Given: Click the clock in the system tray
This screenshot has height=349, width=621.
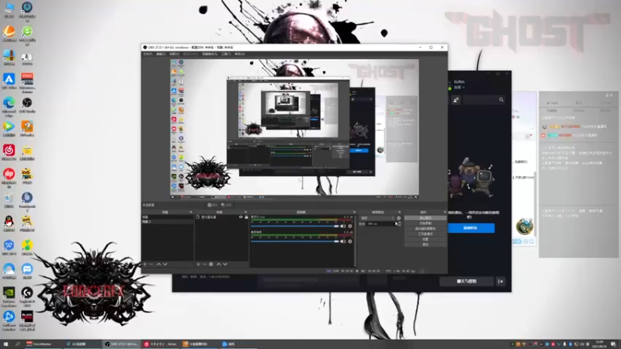Looking at the screenshot, I should 599,344.
